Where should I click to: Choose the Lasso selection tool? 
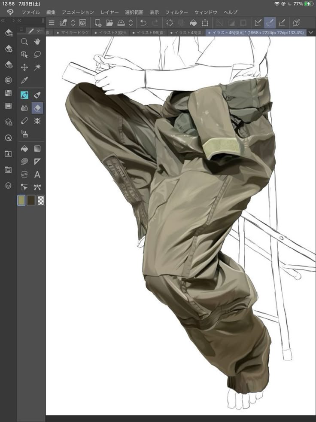tap(37, 54)
